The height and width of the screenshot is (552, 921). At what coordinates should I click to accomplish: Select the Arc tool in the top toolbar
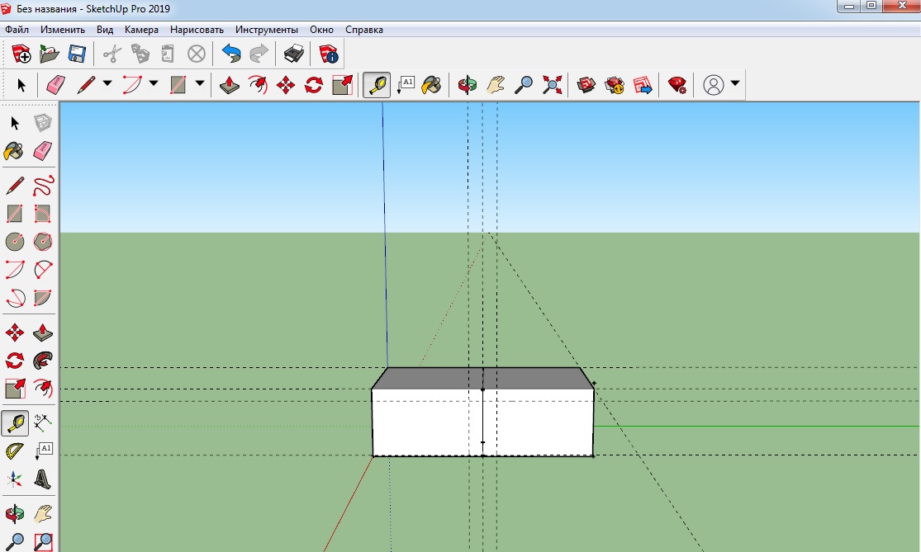coord(132,85)
